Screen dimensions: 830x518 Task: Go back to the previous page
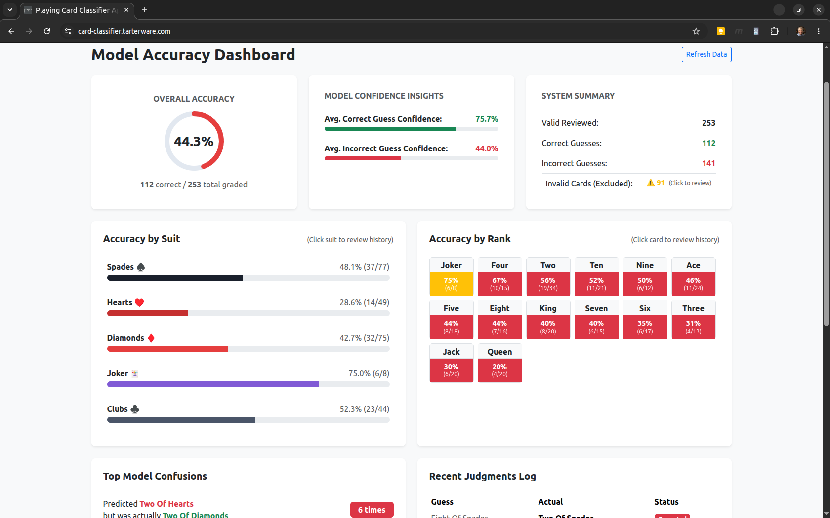click(x=11, y=31)
